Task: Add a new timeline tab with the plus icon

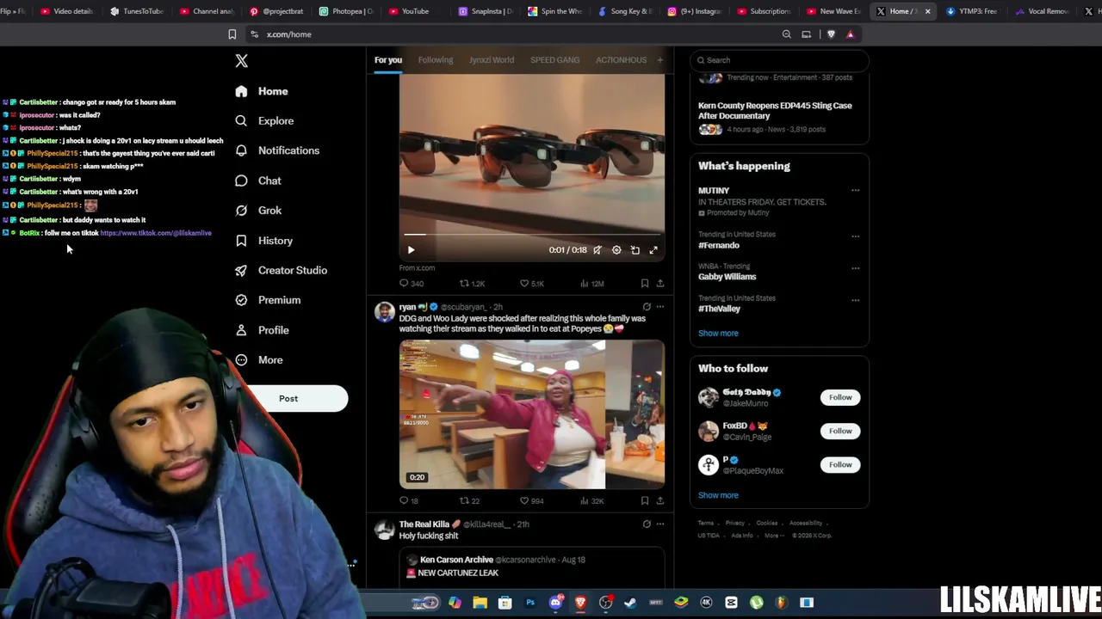Action: pyautogui.click(x=659, y=60)
